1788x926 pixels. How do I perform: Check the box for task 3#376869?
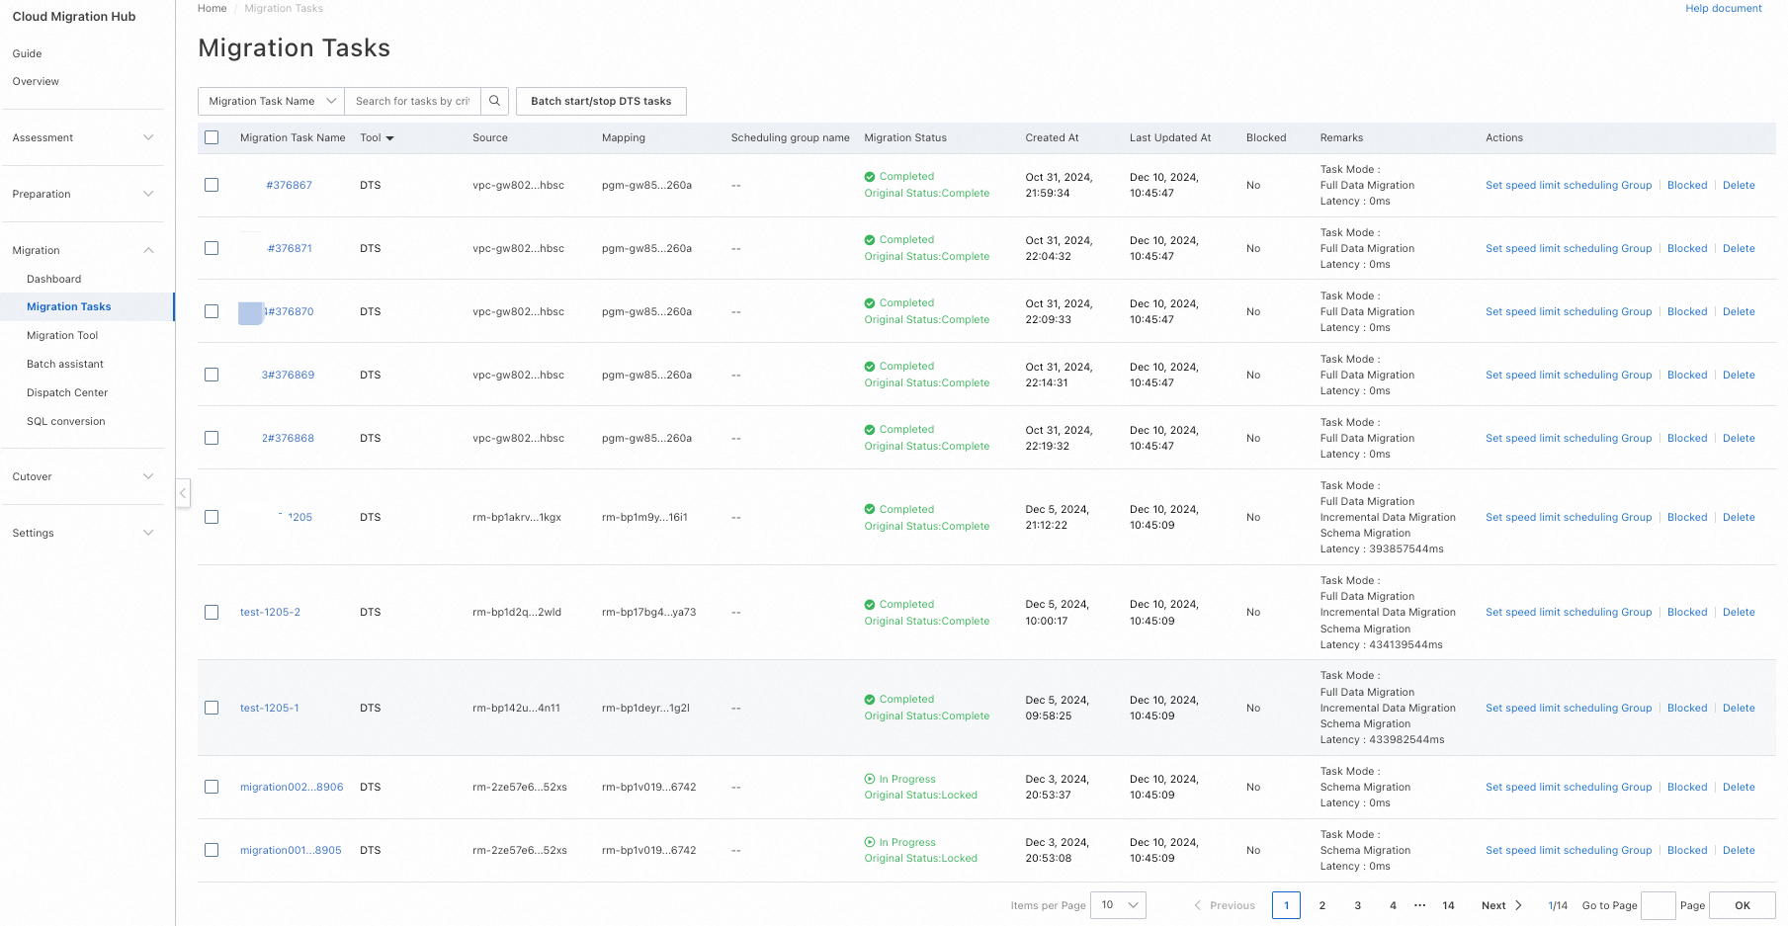(212, 375)
